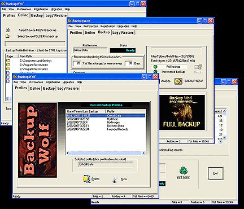Image resolution: width=244 pixels, height=209 pixels.
Task: Click the Analyze label in Backup window
Action: pos(165,81)
